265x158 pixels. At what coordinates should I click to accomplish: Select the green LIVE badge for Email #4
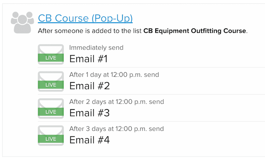[x=51, y=139]
